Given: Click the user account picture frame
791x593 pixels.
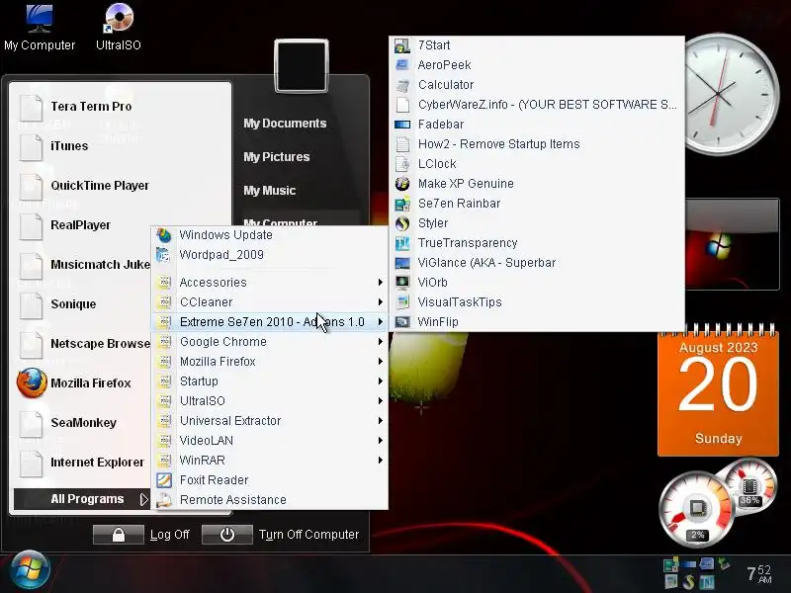Looking at the screenshot, I should pyautogui.click(x=302, y=66).
